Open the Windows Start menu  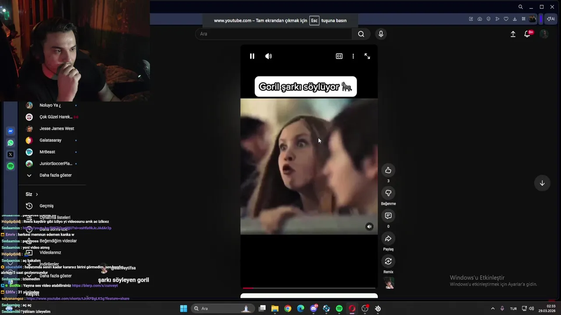tap(184, 308)
